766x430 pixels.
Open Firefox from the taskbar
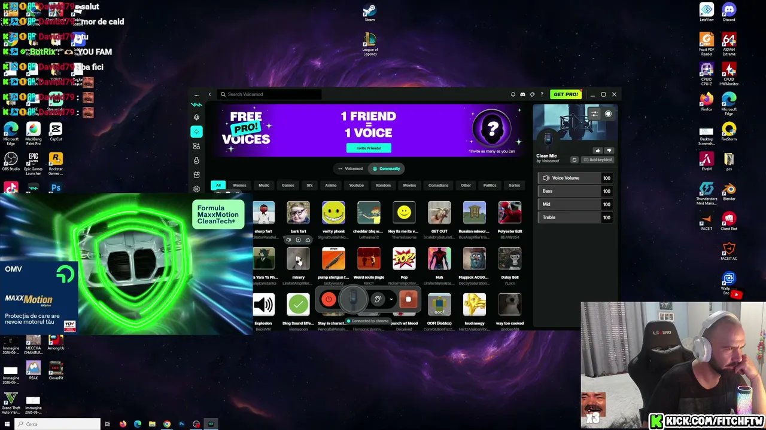pos(123,424)
